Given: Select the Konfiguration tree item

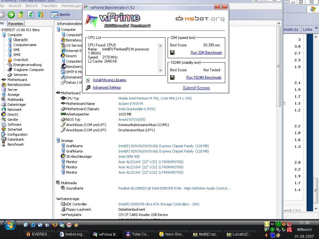Looking at the screenshot, I should [x=17, y=134].
